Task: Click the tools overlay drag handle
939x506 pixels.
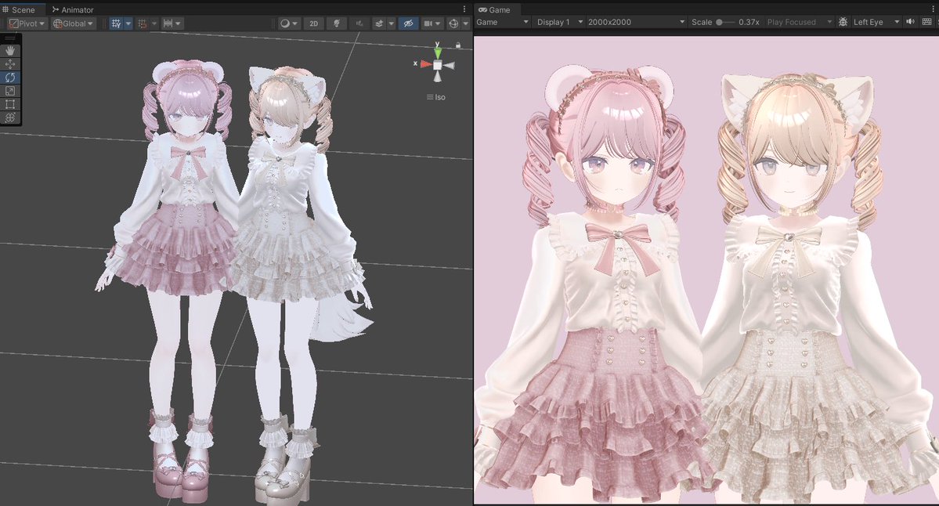Action: [x=10, y=38]
